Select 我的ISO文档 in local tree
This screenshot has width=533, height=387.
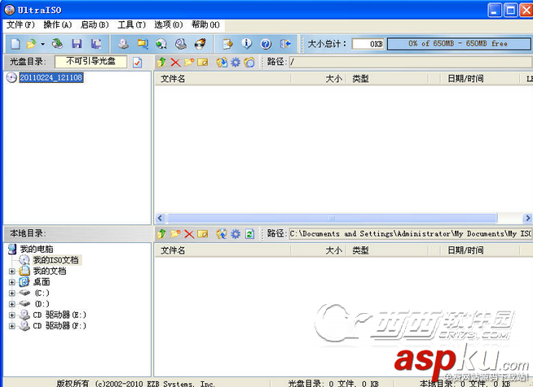tap(55, 260)
